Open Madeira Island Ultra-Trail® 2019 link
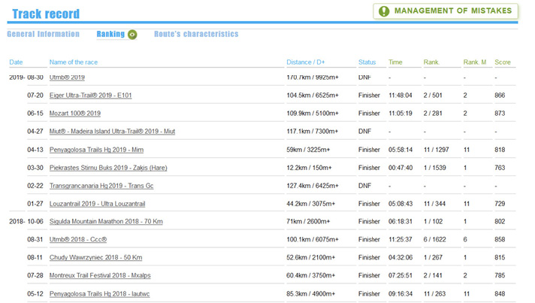The height and width of the screenshot is (303, 535). point(112,132)
